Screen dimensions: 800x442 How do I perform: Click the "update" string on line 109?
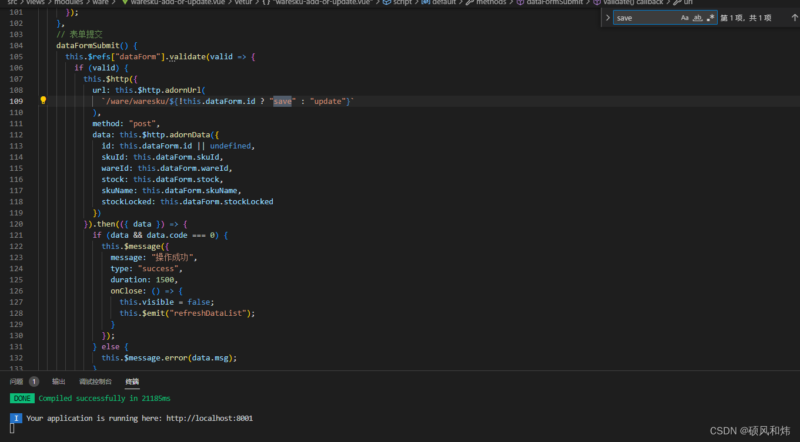328,101
